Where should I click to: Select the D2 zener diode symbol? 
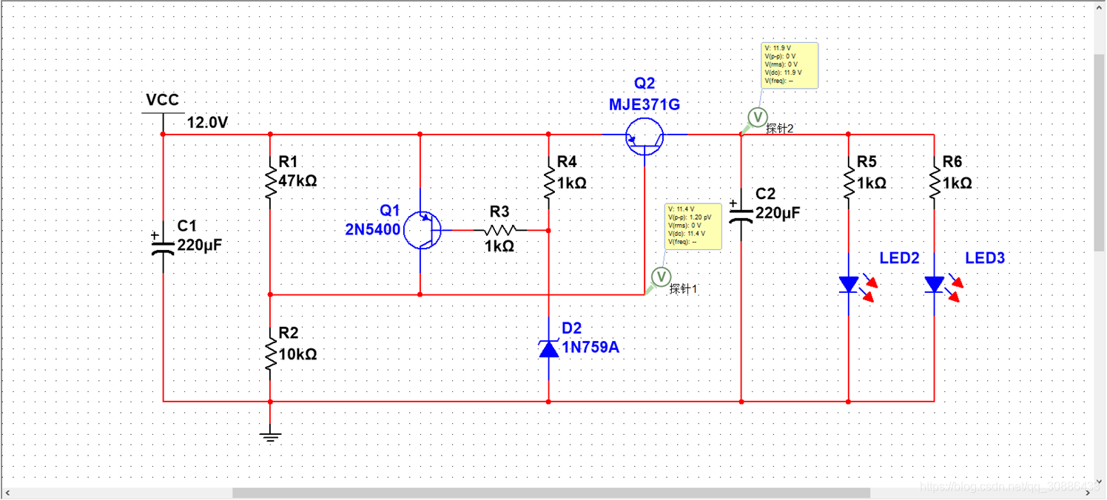[548, 348]
